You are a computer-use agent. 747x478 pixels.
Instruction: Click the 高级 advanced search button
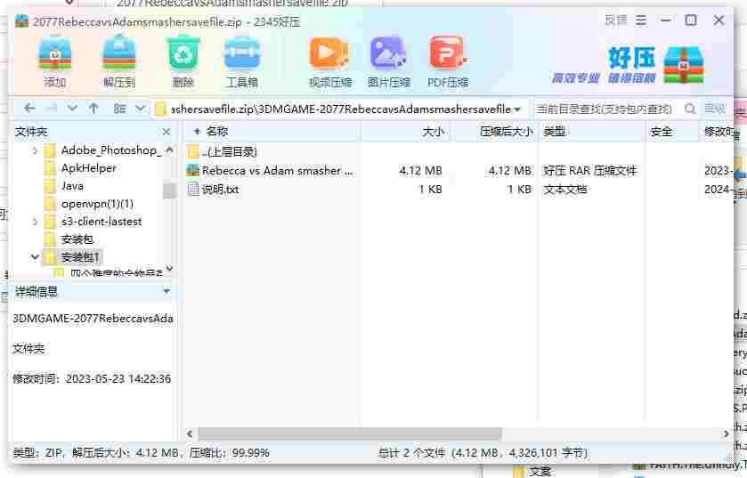tap(715, 109)
